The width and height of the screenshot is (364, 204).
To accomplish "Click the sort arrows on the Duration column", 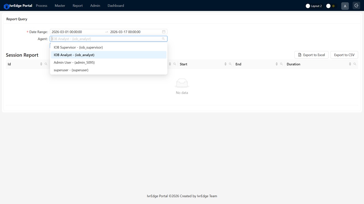I will 350,64.
